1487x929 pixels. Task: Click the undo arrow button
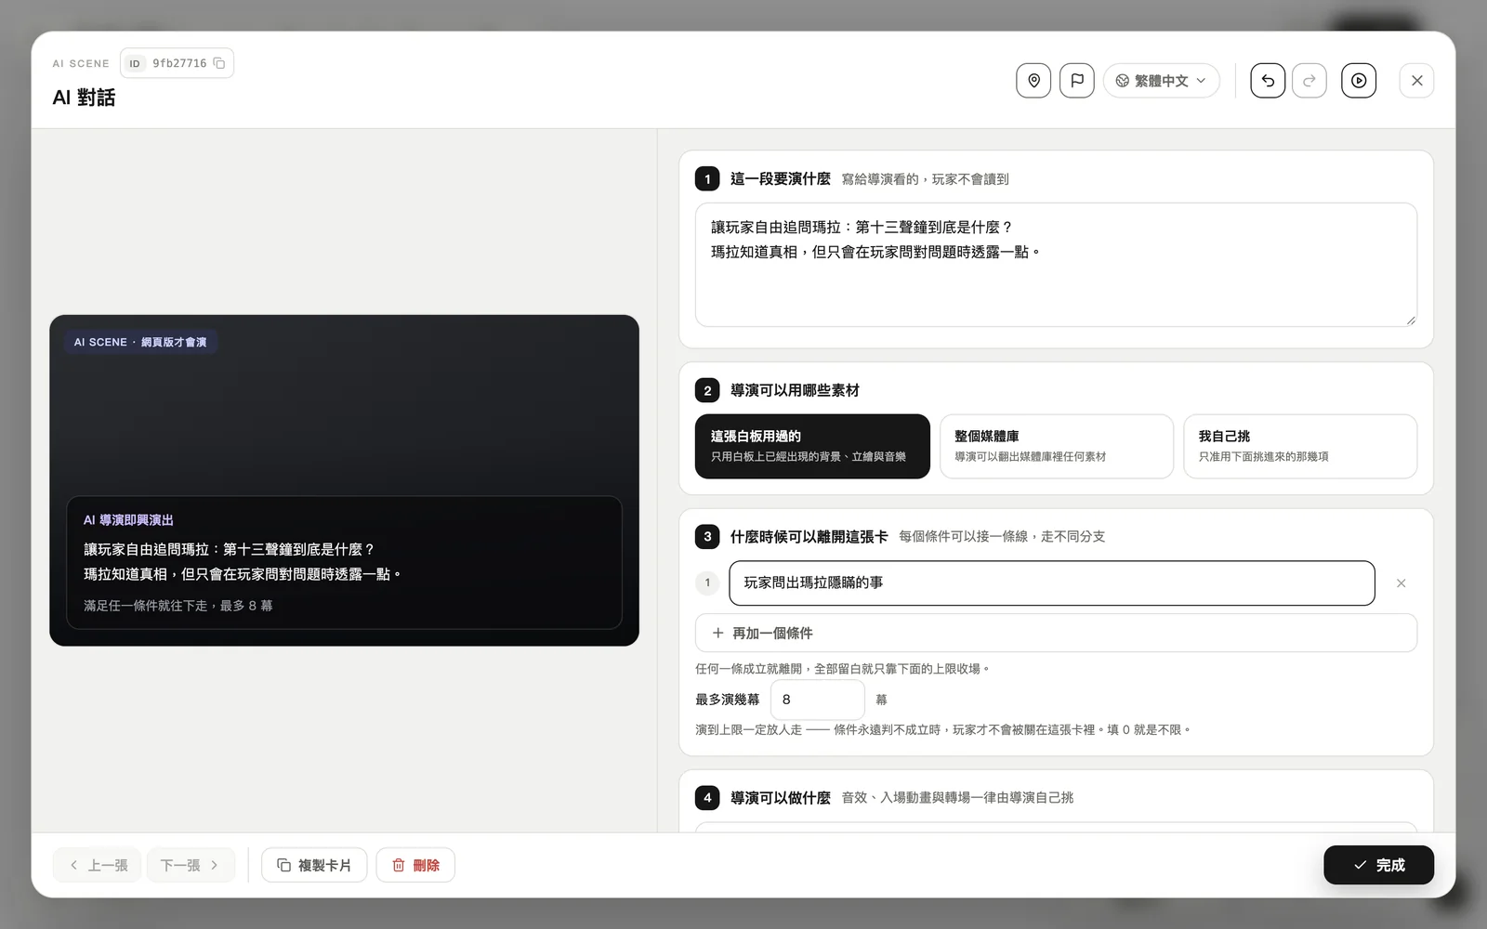coord(1268,81)
